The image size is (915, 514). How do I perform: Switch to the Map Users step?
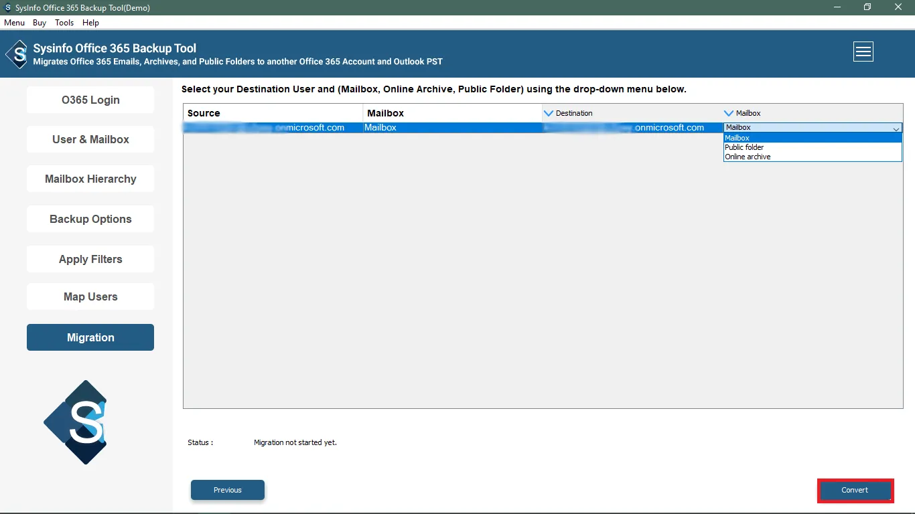click(90, 296)
